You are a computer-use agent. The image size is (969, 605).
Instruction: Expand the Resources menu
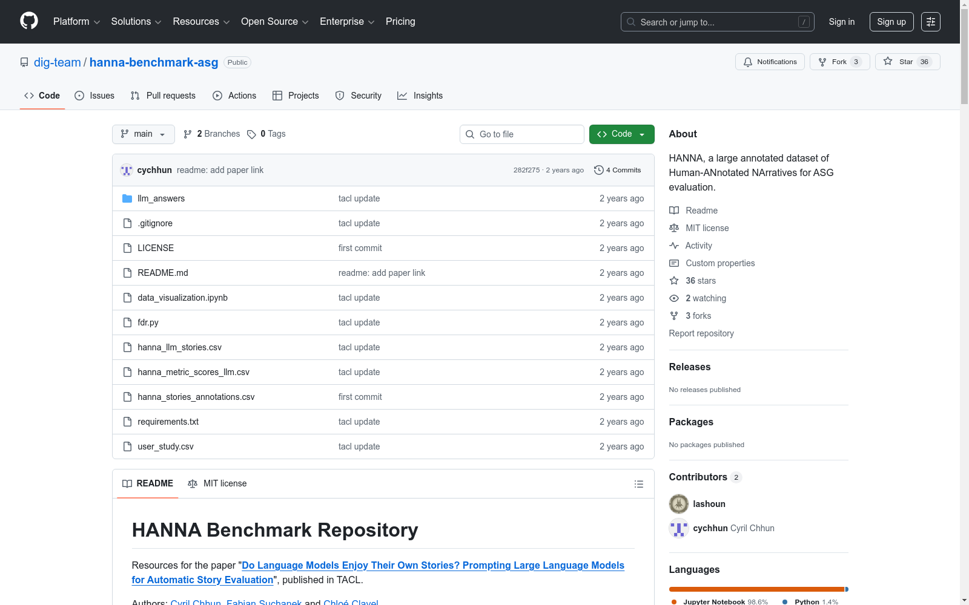point(201,22)
